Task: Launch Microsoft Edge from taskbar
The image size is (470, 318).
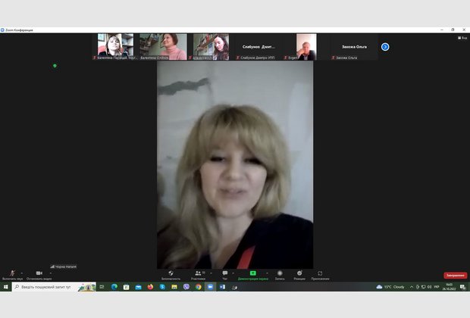Action: tap(114, 287)
